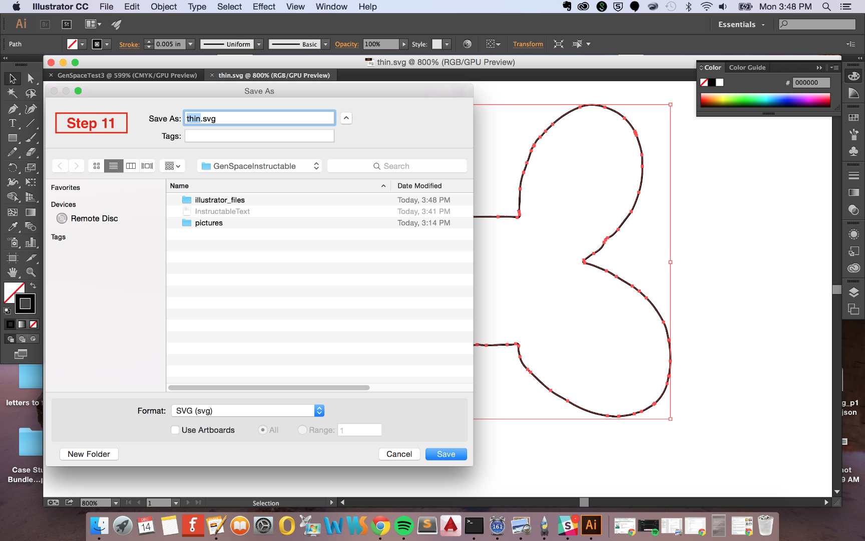
Task: Open the Uniform stroke profile dropdown
Action: pyautogui.click(x=259, y=44)
